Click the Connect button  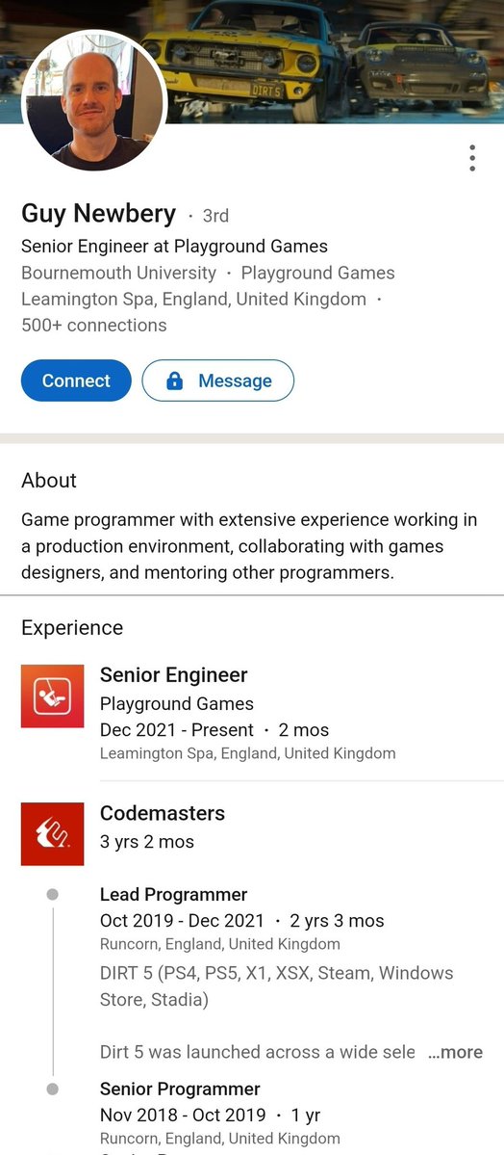click(x=76, y=381)
